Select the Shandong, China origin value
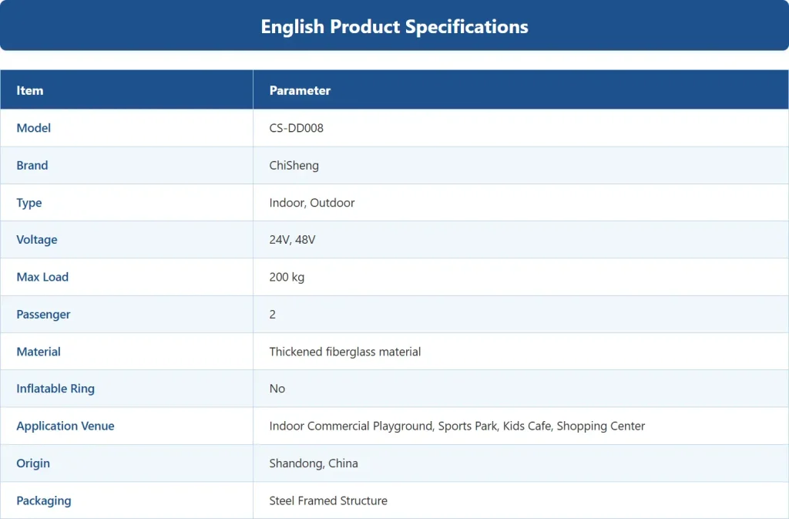 coord(314,463)
